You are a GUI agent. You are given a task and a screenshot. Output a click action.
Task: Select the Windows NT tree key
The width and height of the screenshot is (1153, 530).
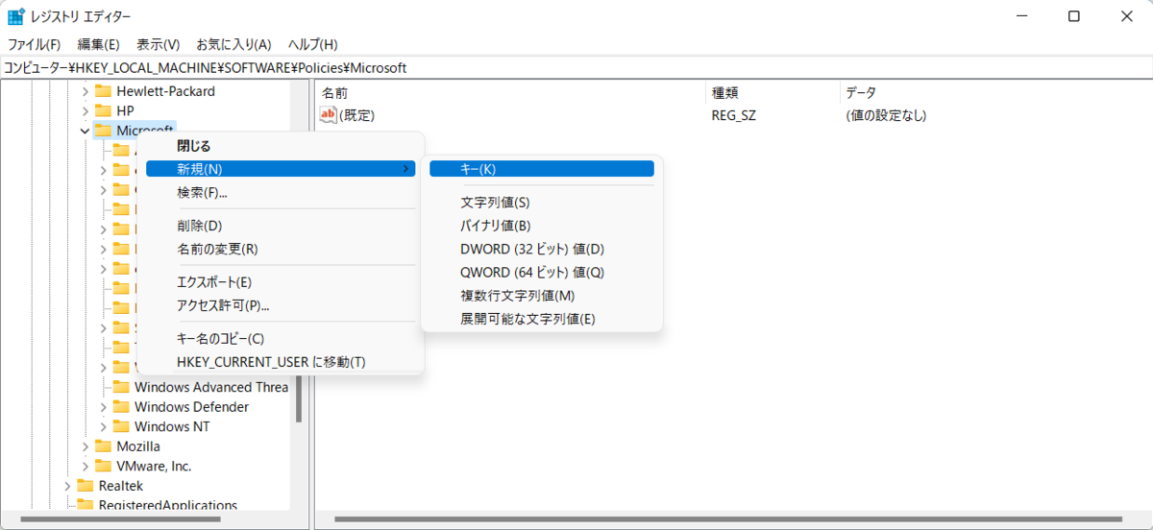click(172, 426)
